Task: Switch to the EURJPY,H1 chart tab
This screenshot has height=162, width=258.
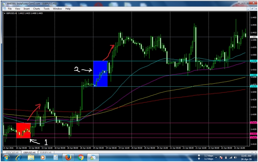Action: pyautogui.click(x=46, y=152)
